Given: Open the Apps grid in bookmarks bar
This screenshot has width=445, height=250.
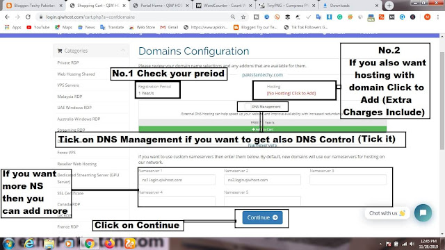Looking at the screenshot, I should (x=13, y=27).
